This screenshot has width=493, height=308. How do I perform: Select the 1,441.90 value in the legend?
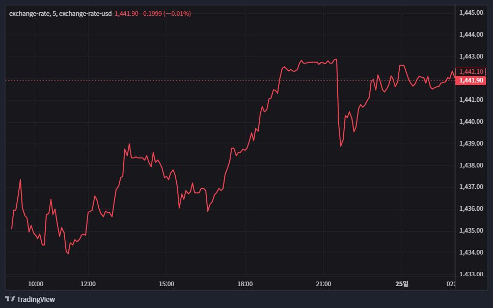pyautogui.click(x=126, y=14)
